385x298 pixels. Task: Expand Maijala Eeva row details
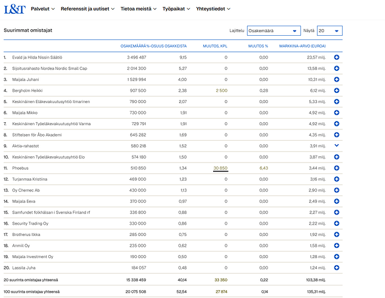(337, 201)
